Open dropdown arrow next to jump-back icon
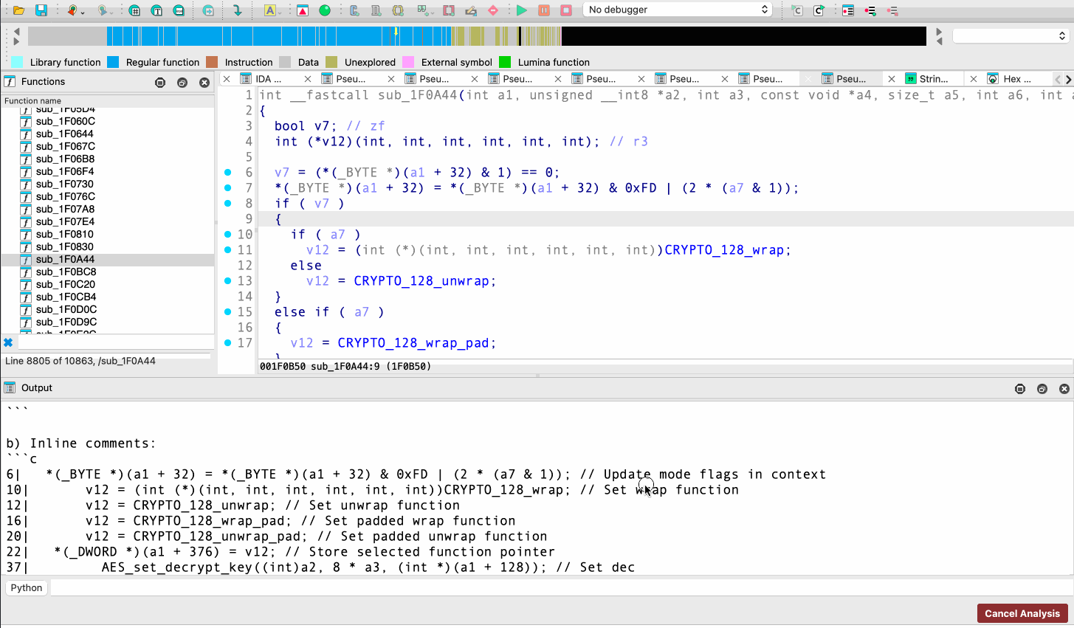The width and height of the screenshot is (1074, 628). [x=83, y=12]
